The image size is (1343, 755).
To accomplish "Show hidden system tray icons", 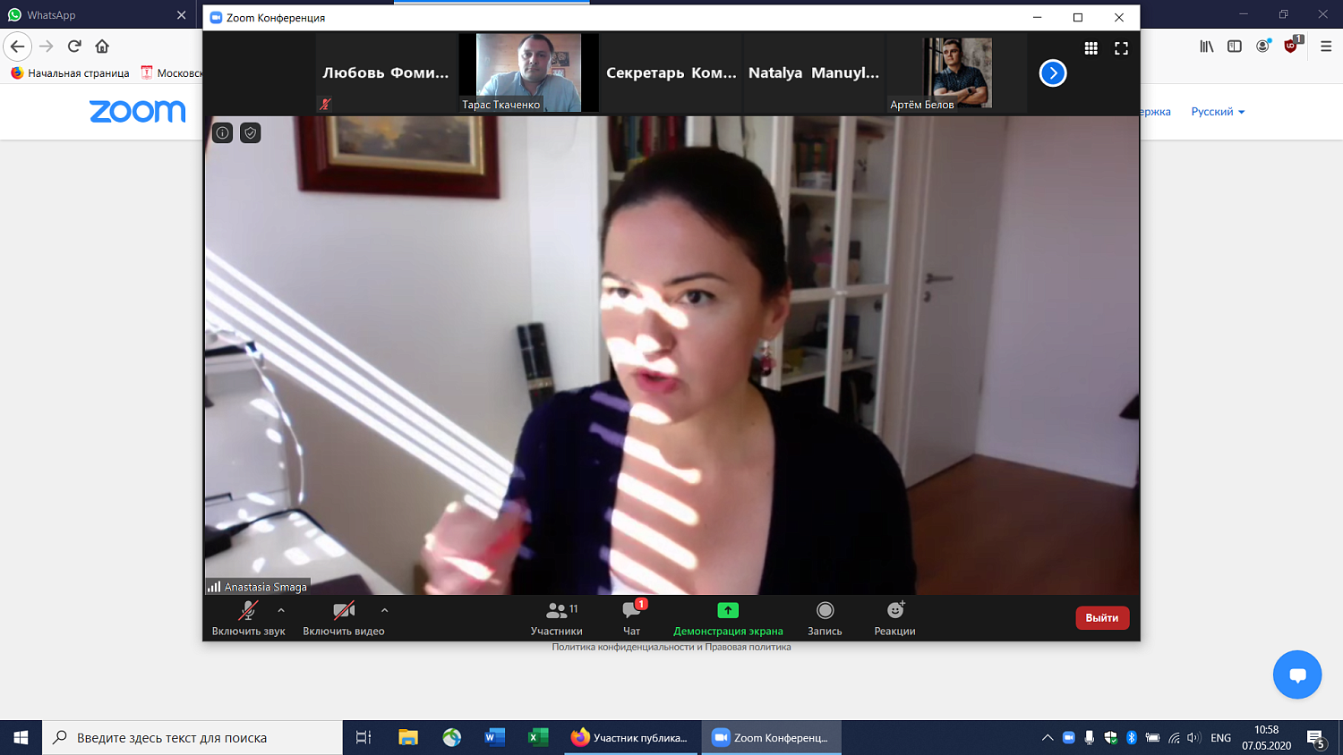I will click(x=1047, y=738).
